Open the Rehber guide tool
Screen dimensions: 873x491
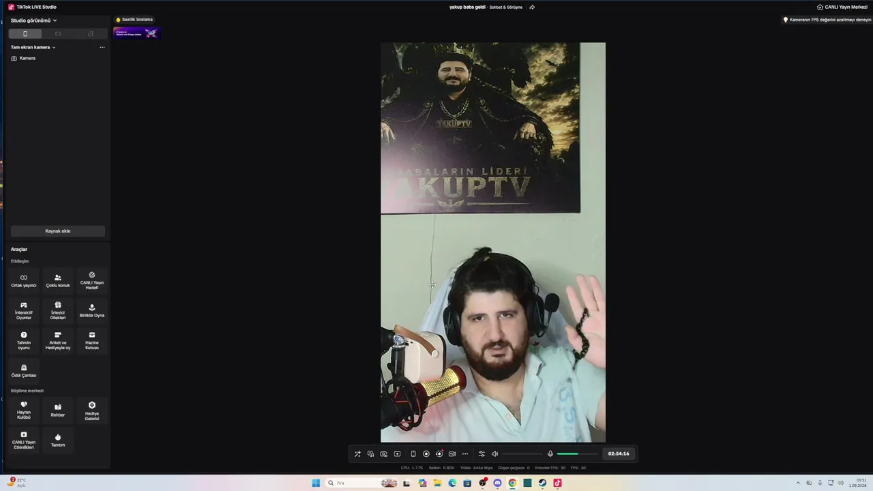(x=58, y=410)
